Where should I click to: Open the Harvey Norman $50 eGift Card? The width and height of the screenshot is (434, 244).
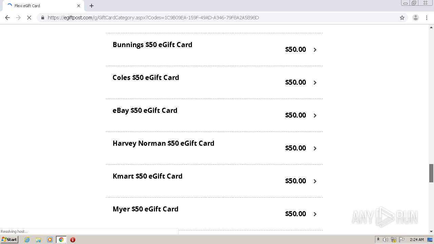[x=163, y=143]
